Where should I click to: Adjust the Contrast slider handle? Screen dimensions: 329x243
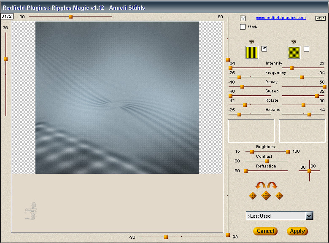point(267,161)
